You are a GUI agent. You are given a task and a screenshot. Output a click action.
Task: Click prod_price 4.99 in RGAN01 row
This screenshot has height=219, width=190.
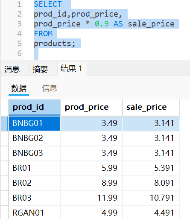pyautogui.click(x=91, y=213)
